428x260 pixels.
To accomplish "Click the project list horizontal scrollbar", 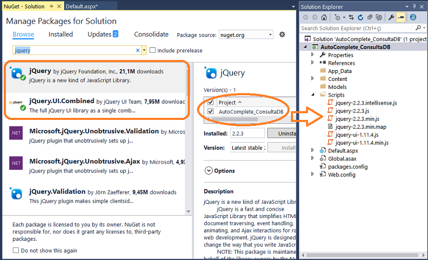I will [x=234, y=119].
